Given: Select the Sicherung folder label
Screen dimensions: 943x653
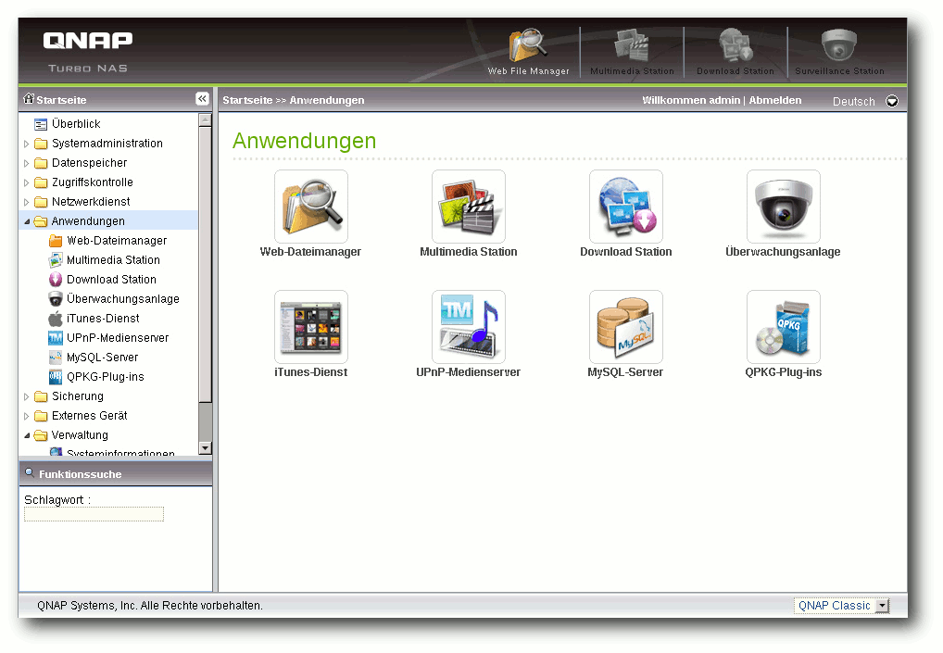Looking at the screenshot, I should click(78, 396).
